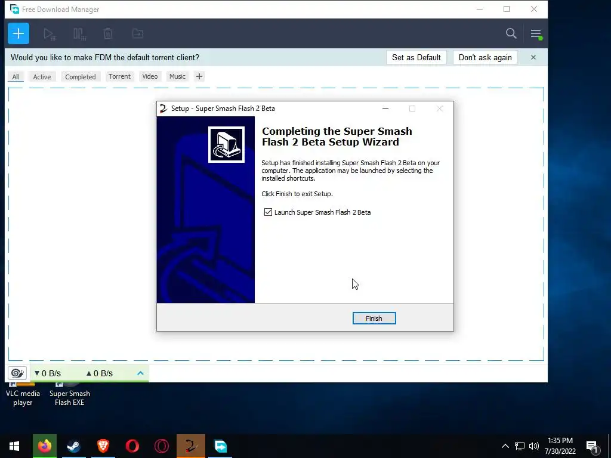This screenshot has height=458, width=611.
Task: Click the start downloads toolbar icon
Action: tap(50, 34)
